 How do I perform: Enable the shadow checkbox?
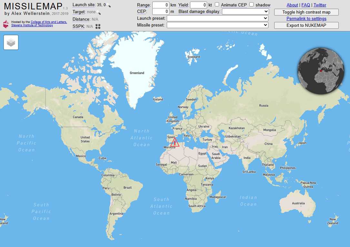click(x=252, y=5)
